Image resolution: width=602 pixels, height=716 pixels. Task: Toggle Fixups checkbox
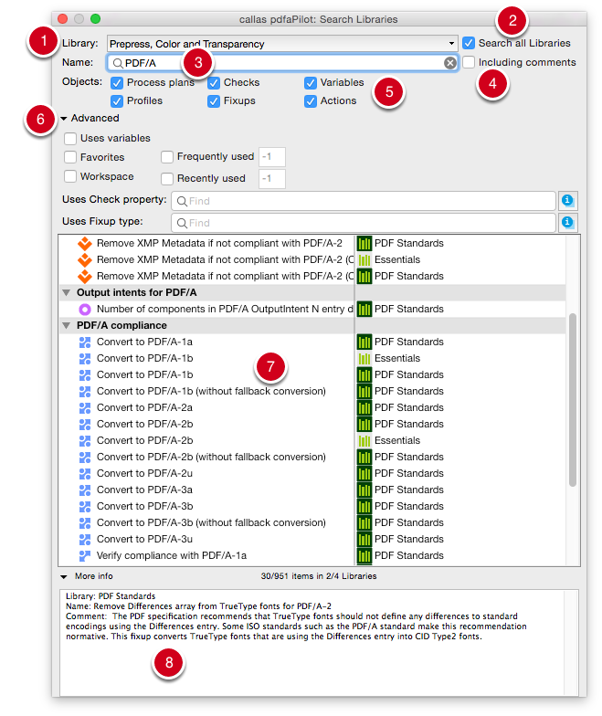pos(214,100)
